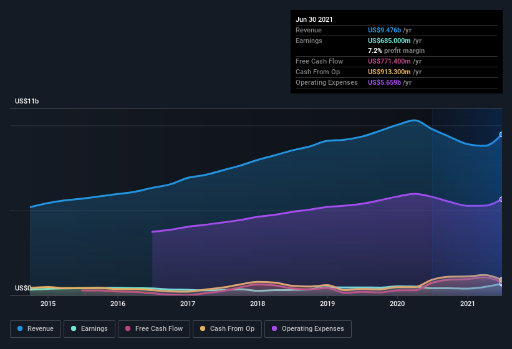The image size is (512, 349).
Task: Toggle the Revenue series legend button
Action: tap(36, 329)
